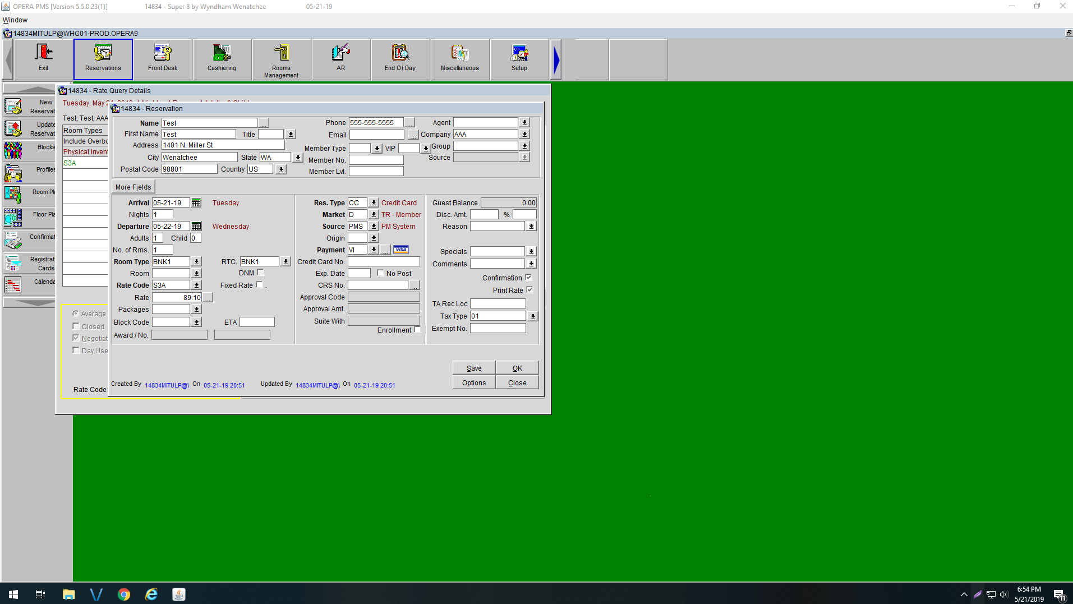Viewport: 1073px width, 604px height.
Task: Open the Room Type dropdown
Action: pyautogui.click(x=196, y=261)
